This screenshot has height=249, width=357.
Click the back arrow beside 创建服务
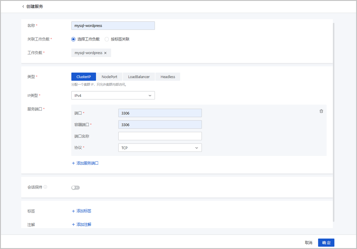point(24,6)
